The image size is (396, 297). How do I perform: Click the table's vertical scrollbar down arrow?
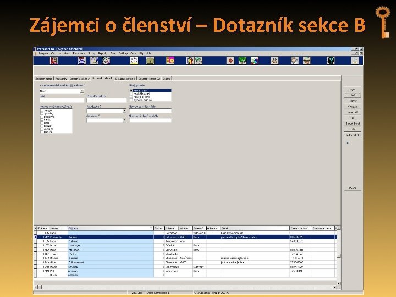(x=339, y=283)
